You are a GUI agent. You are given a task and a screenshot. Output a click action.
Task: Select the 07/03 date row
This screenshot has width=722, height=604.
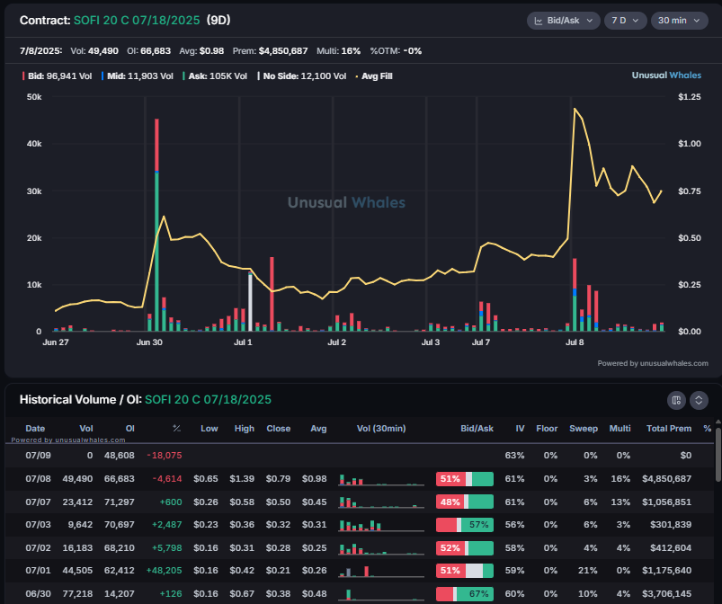click(x=359, y=524)
